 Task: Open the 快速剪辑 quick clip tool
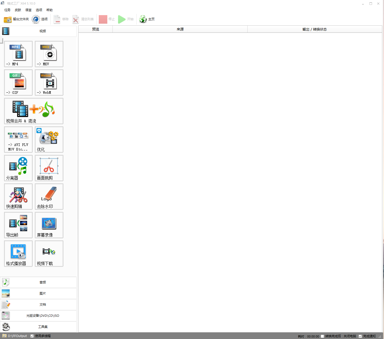coord(18,196)
